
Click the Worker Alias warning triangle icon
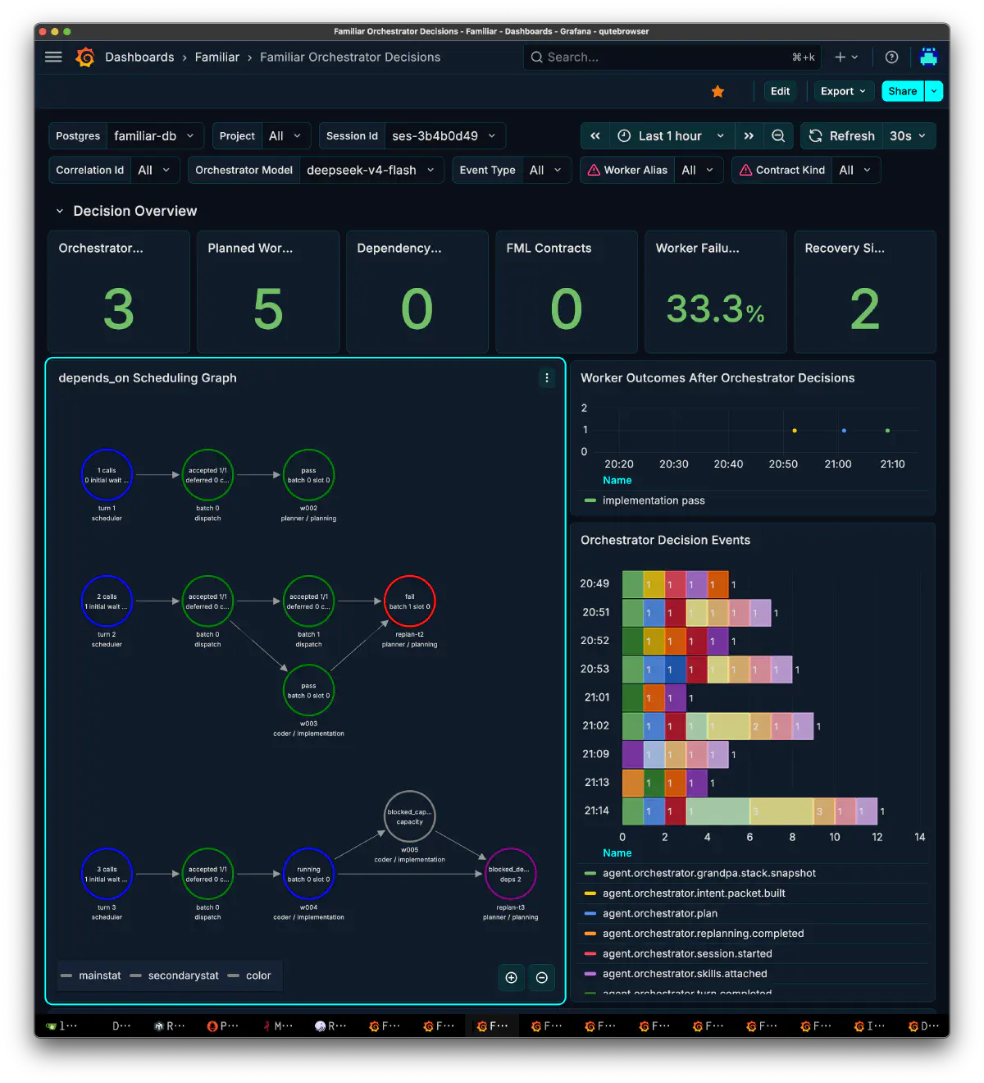pyautogui.click(x=594, y=170)
